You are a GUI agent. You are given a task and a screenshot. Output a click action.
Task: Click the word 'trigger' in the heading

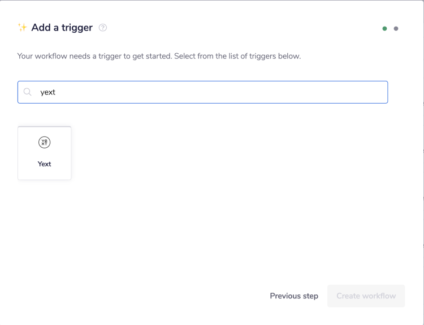[x=77, y=28]
